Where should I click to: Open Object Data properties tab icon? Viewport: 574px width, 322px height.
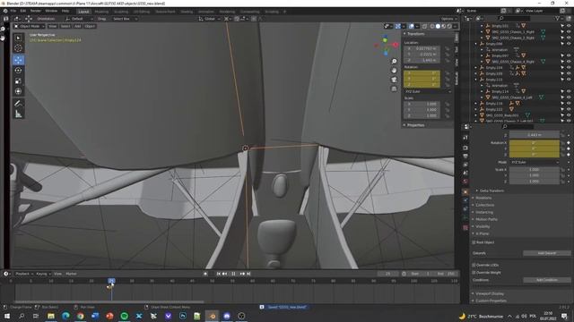click(465, 218)
